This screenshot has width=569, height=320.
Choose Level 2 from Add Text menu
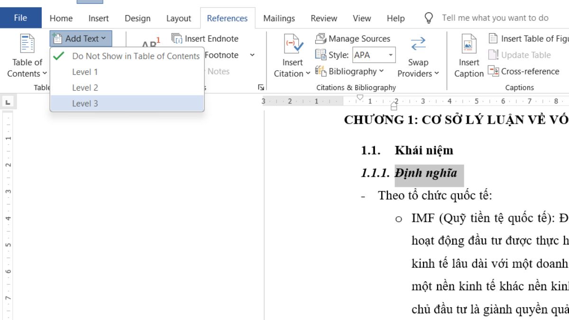point(127,88)
